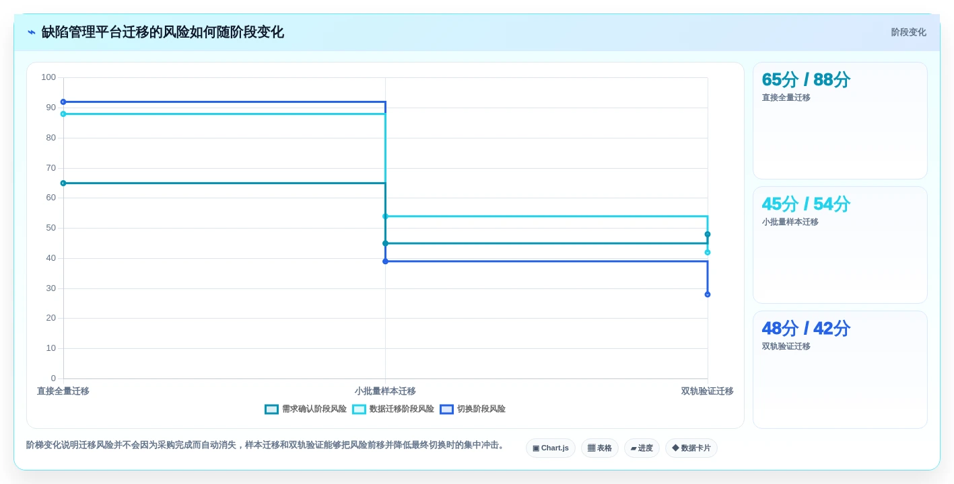954x484 pixels.
Task: Click the 双轨验证迁移 caption in third card
Action: 786,346
